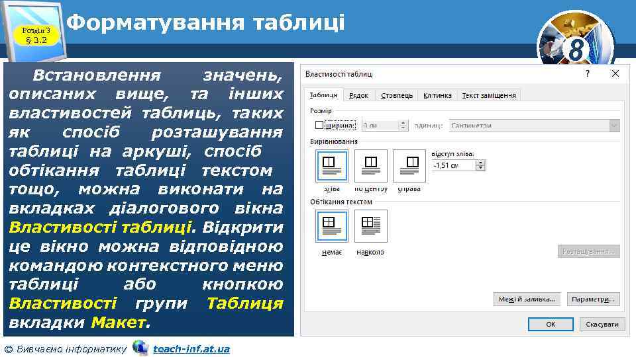Select right table alignment icon
636x357 pixels.
(x=409, y=166)
